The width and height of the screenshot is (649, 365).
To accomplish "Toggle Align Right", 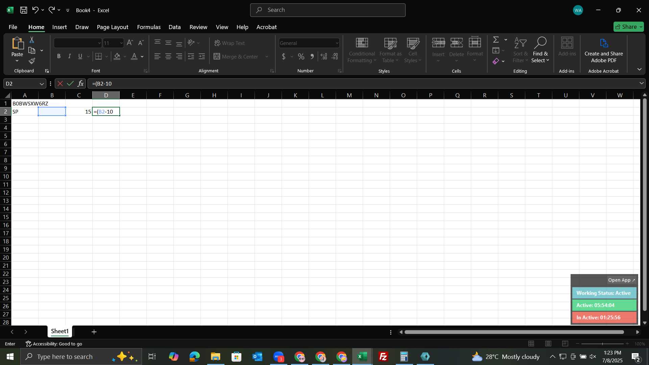I will 179,56.
